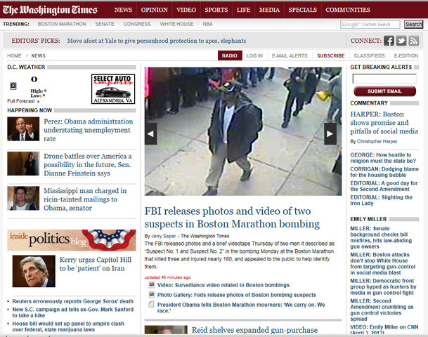Open Kerry urges Capitol Hill patient story

click(x=96, y=264)
